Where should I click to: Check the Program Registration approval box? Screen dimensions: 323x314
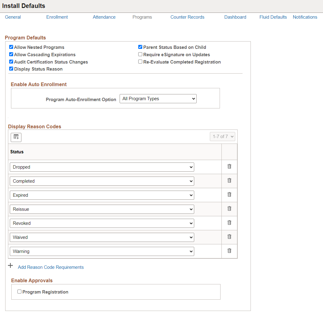[19, 292]
